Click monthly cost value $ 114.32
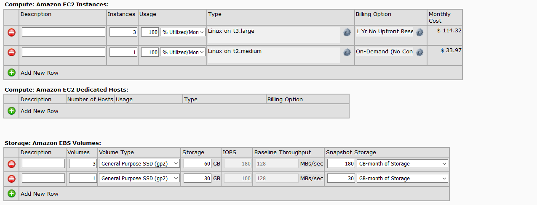537x205 pixels. 449,31
